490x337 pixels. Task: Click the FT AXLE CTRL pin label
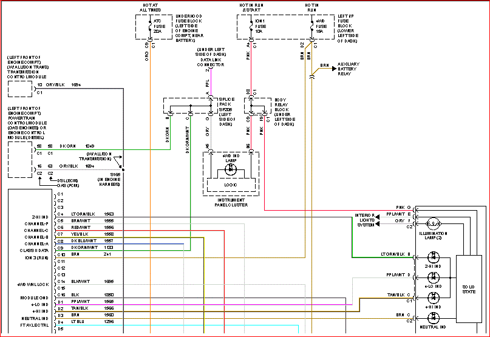point(35,325)
